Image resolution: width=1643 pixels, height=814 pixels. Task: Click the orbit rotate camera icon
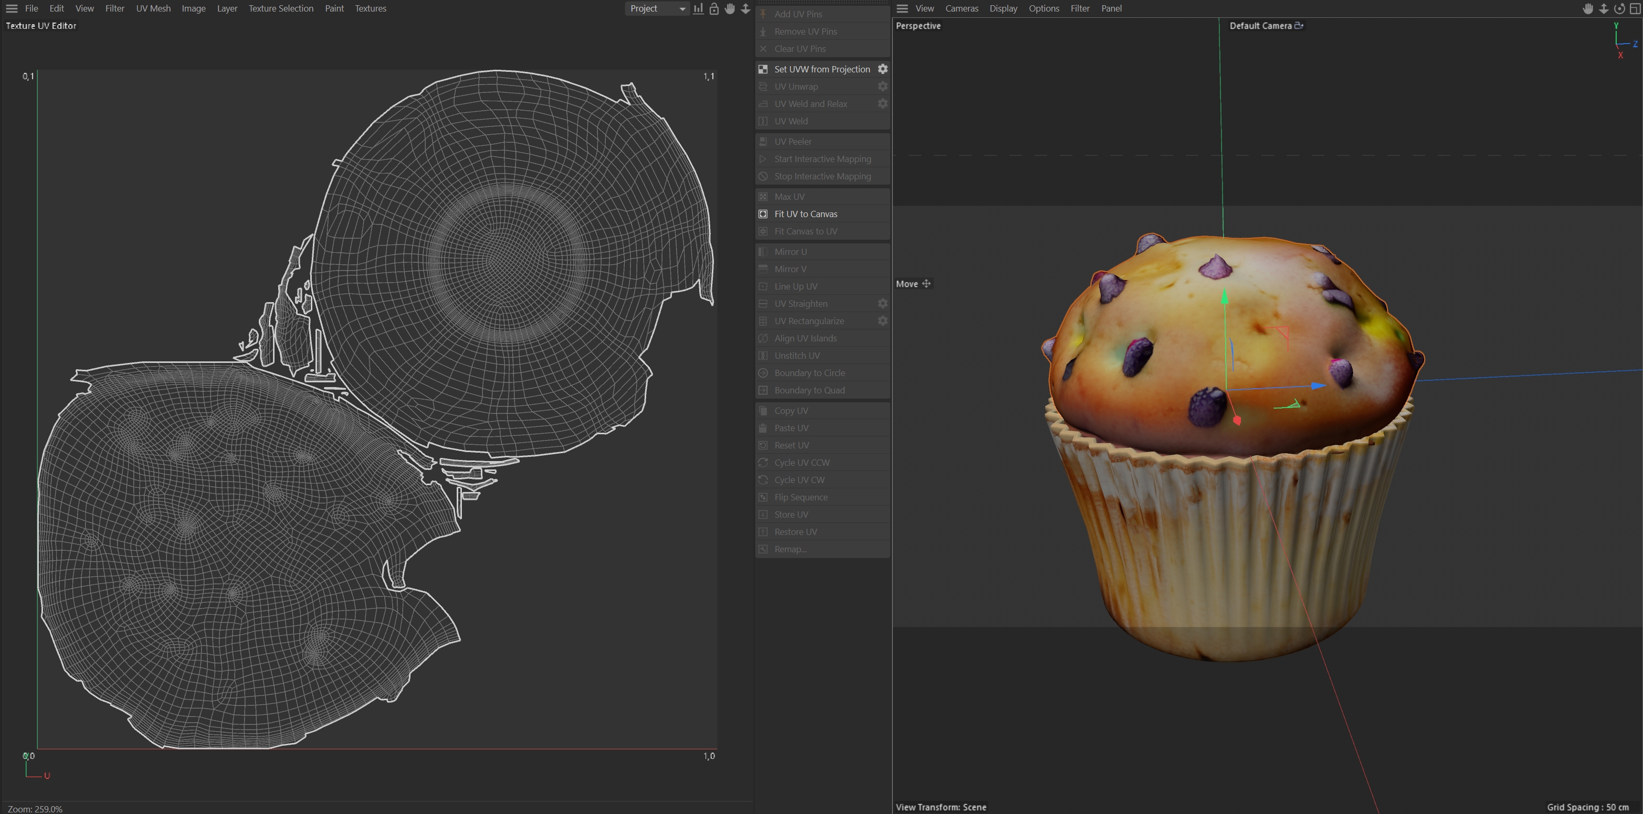[1619, 8]
